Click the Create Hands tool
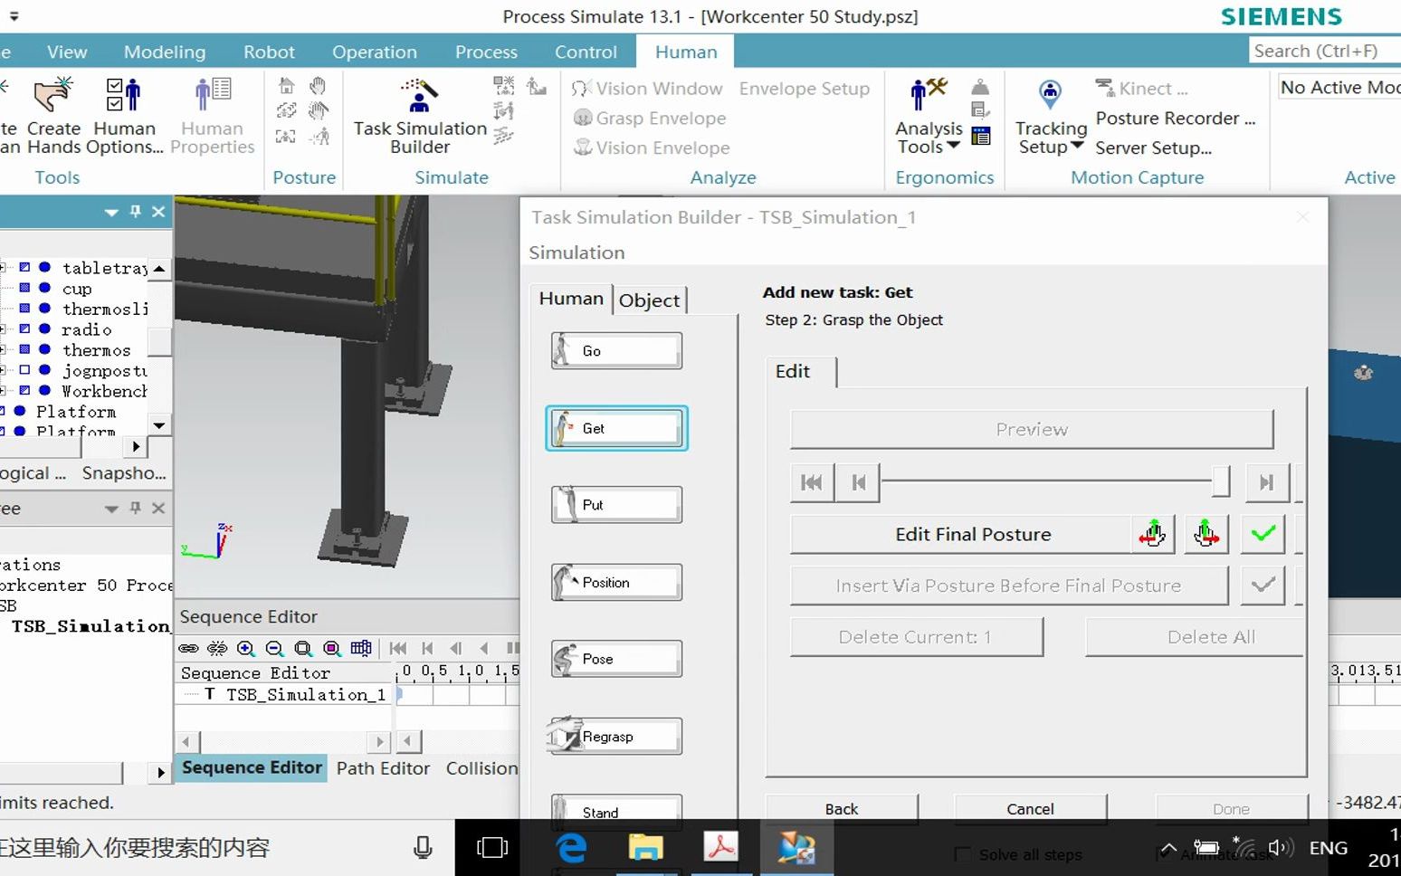 point(52,112)
